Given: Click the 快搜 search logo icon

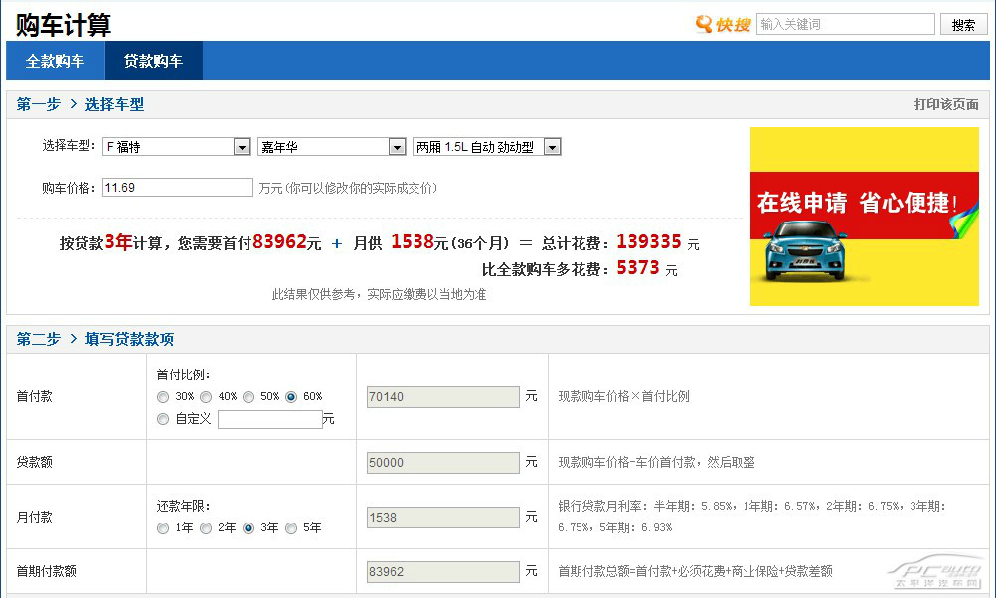Looking at the screenshot, I should pyautogui.click(x=722, y=24).
